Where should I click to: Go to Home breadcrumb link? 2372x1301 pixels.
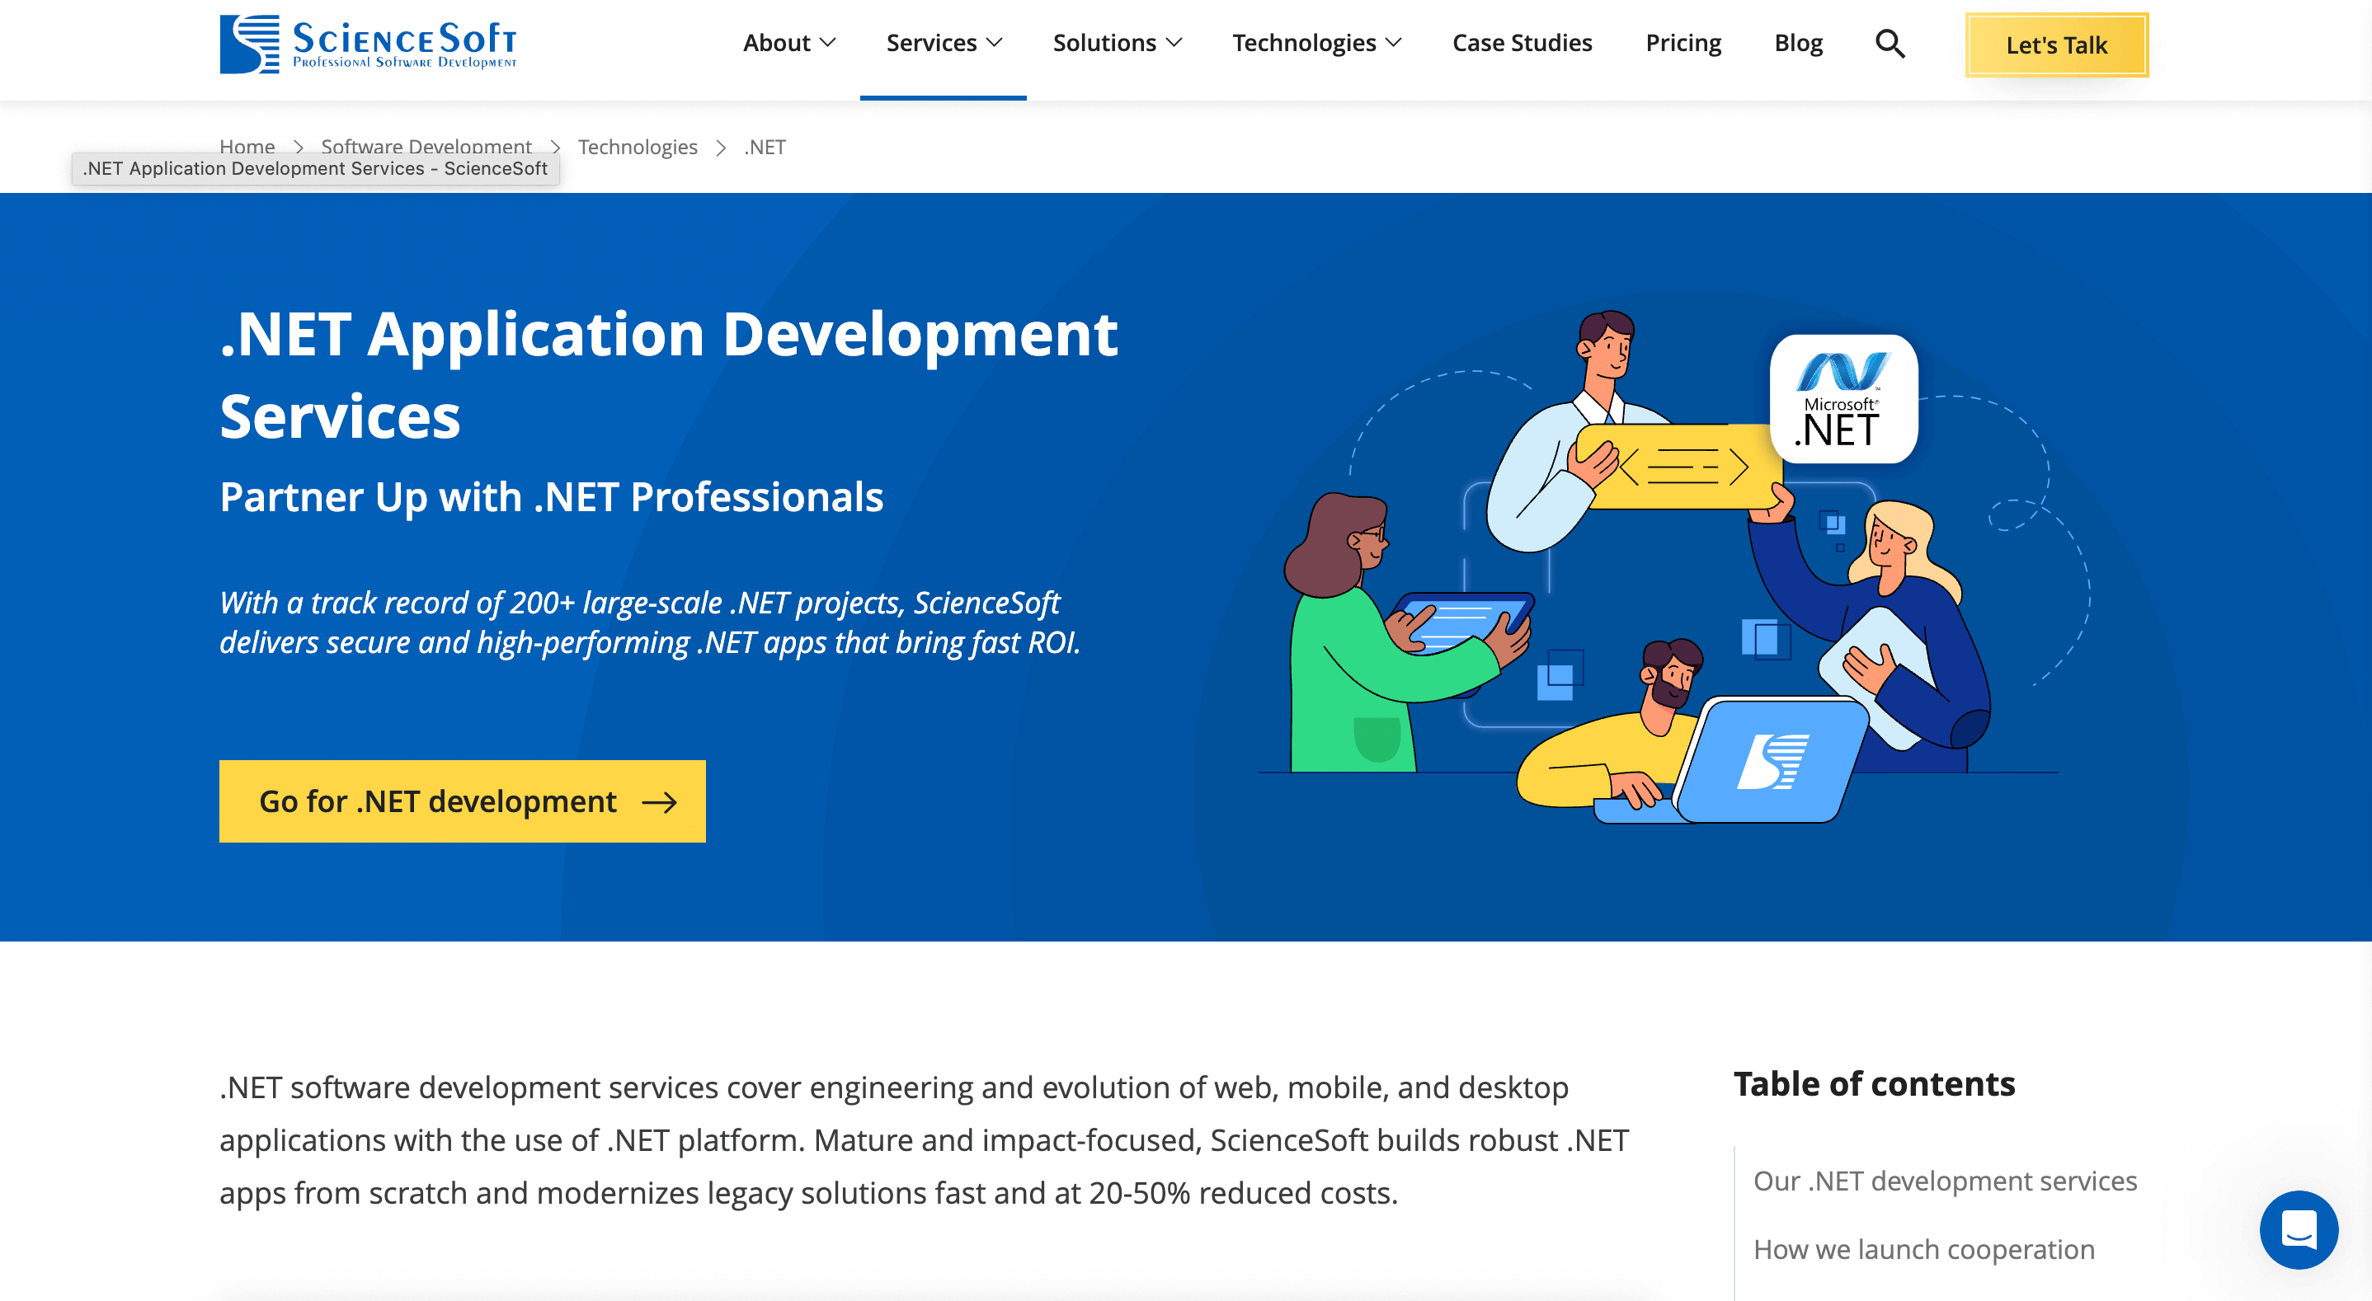pyautogui.click(x=247, y=148)
